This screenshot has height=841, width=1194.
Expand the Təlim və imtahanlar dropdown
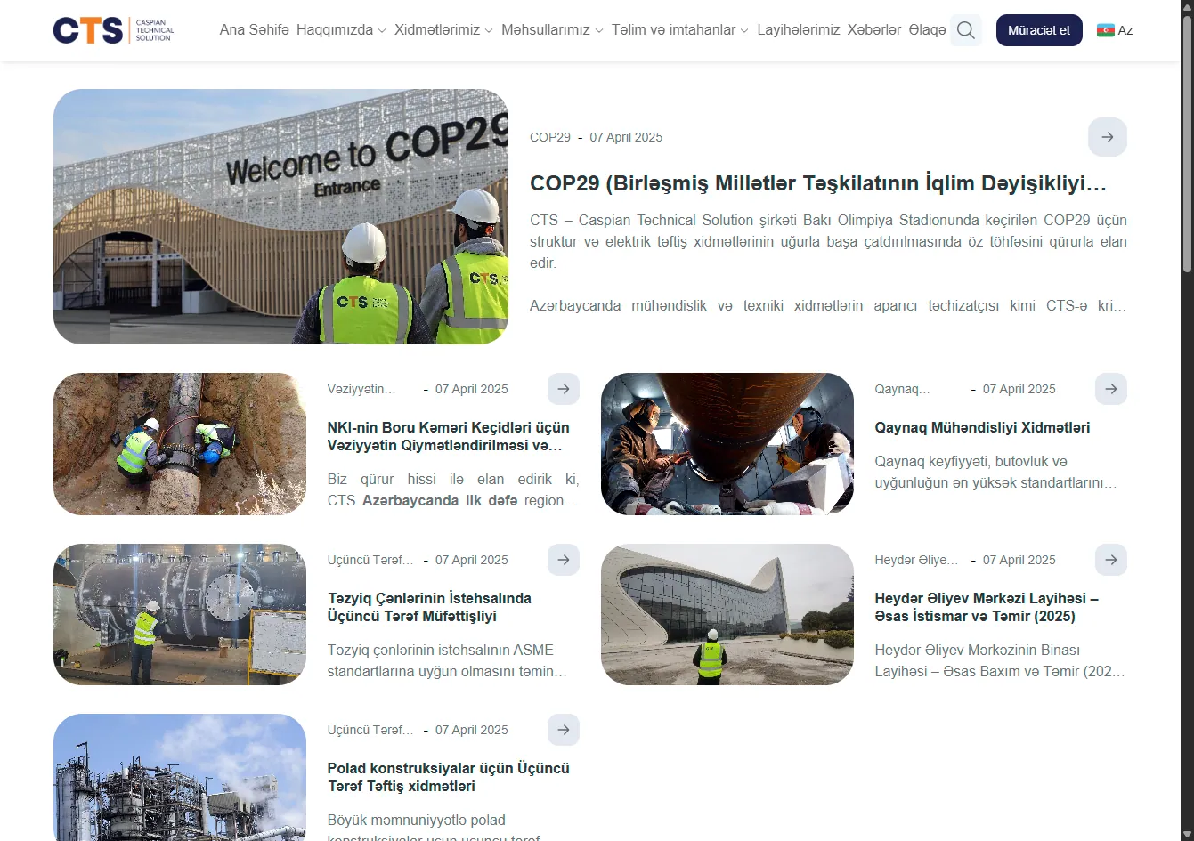(x=680, y=30)
